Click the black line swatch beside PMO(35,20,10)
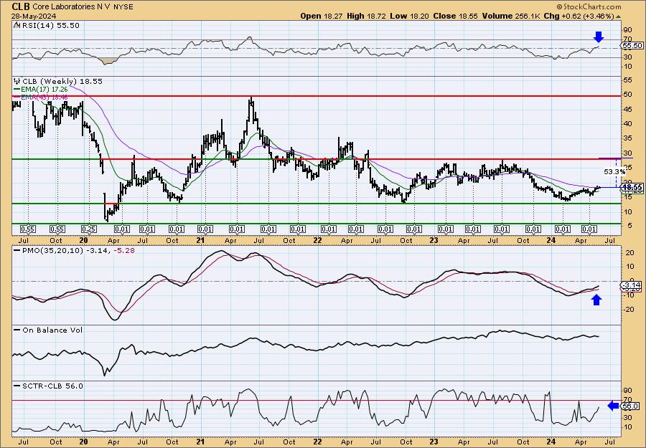 click(17, 251)
